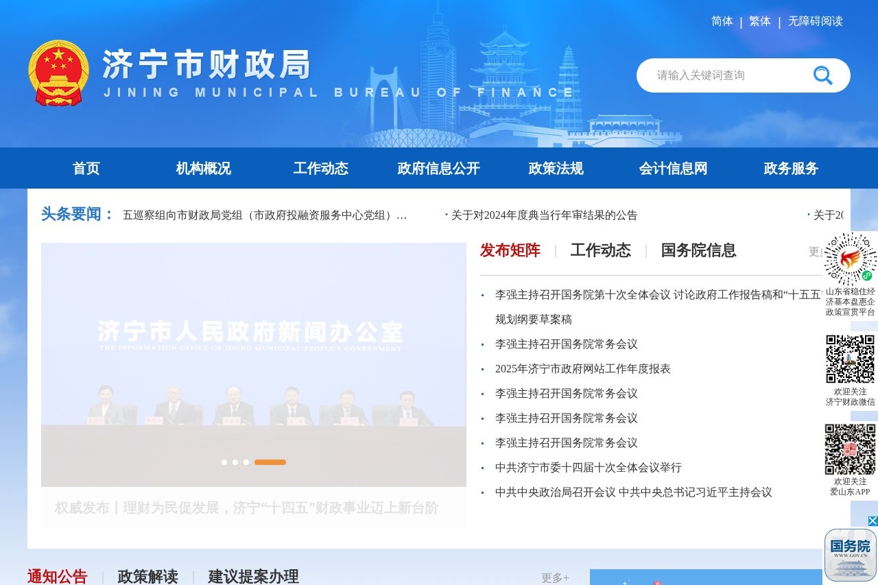Screen dimensions: 878x585
Task: Switch to 繁体 language
Action: point(760,21)
